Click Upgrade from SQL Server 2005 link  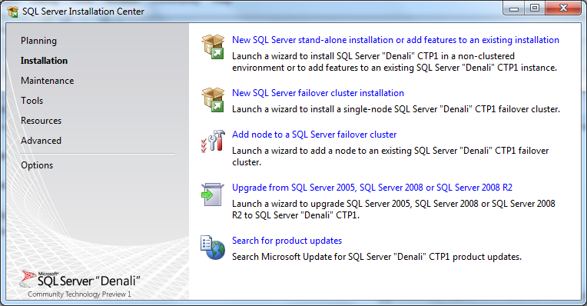pos(372,188)
